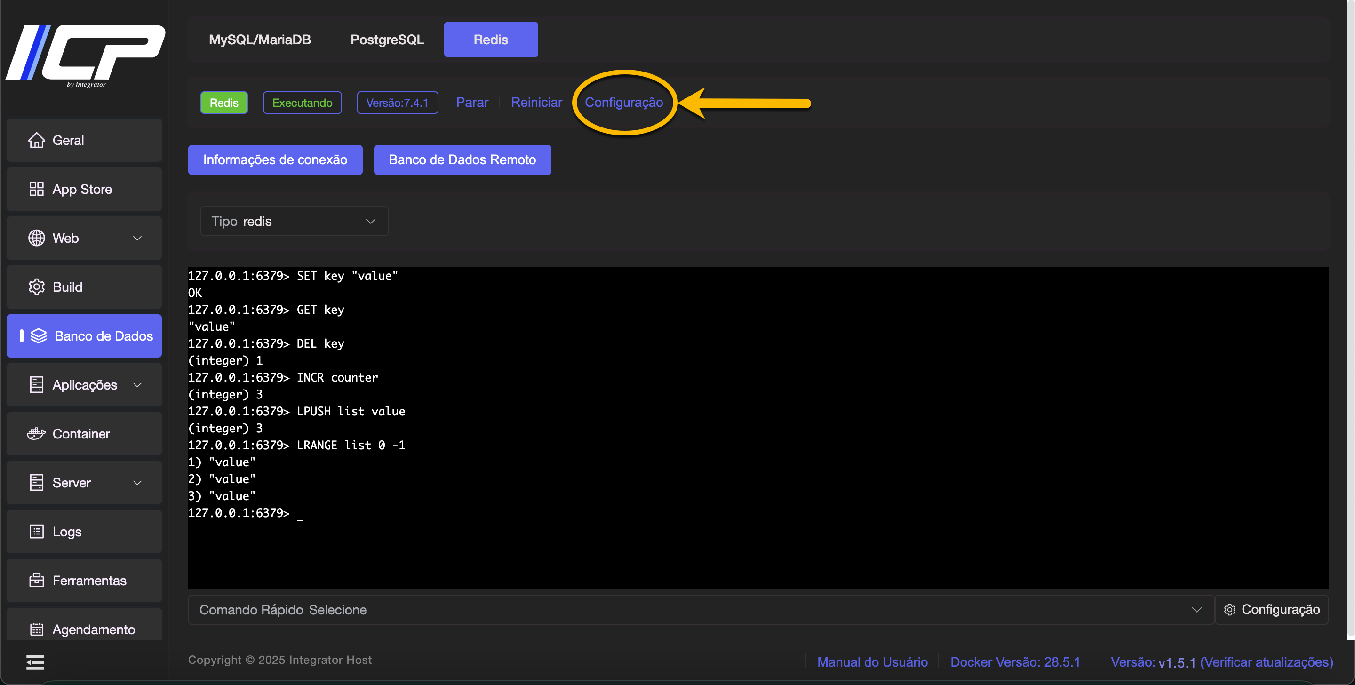Open App Store grid icon

click(36, 190)
